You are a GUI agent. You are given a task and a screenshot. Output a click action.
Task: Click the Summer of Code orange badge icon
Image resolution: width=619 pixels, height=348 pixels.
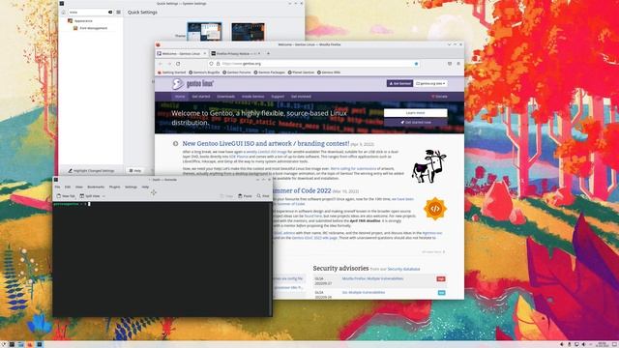pyautogui.click(x=435, y=209)
